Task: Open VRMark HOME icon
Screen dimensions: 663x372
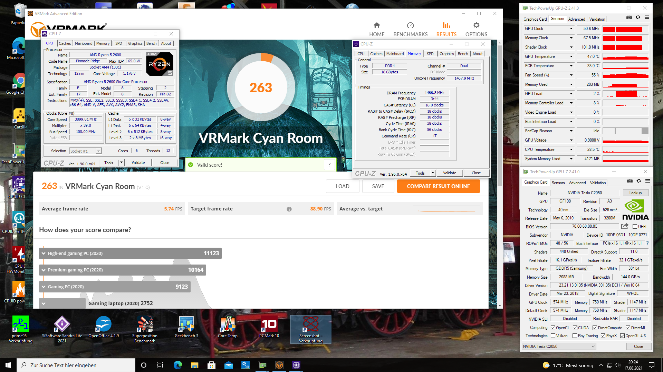Action: (x=377, y=25)
